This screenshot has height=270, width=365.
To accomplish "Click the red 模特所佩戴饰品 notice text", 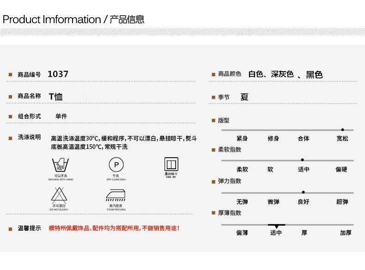I will point(114,228).
